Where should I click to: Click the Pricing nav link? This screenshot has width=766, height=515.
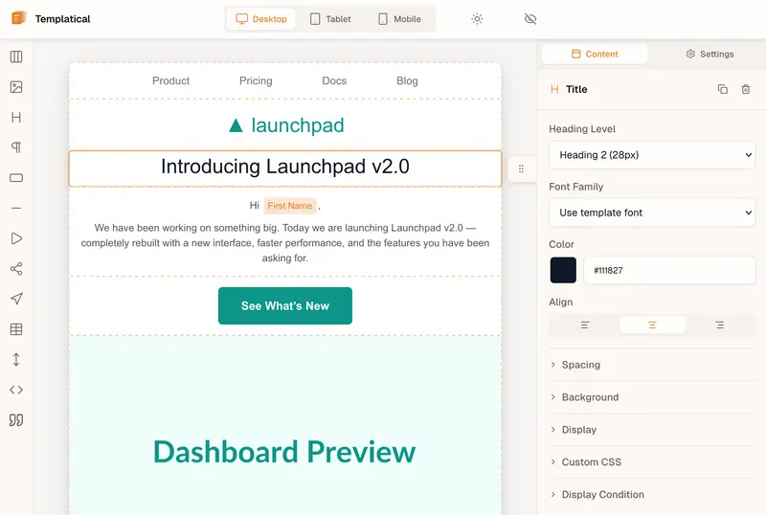[x=256, y=80]
